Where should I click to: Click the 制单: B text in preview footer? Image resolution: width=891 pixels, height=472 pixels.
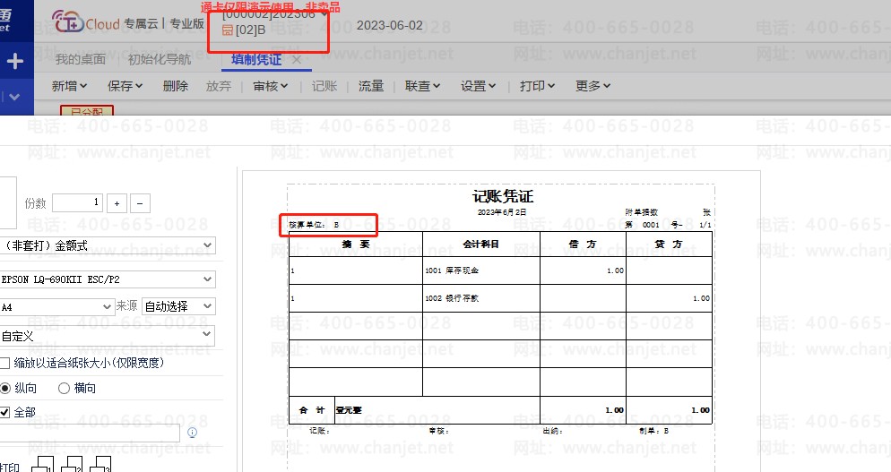pos(653,431)
